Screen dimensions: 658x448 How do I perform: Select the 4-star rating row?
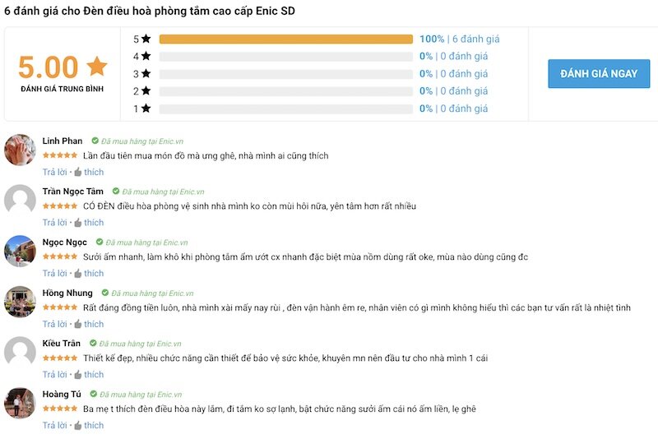(x=310, y=56)
